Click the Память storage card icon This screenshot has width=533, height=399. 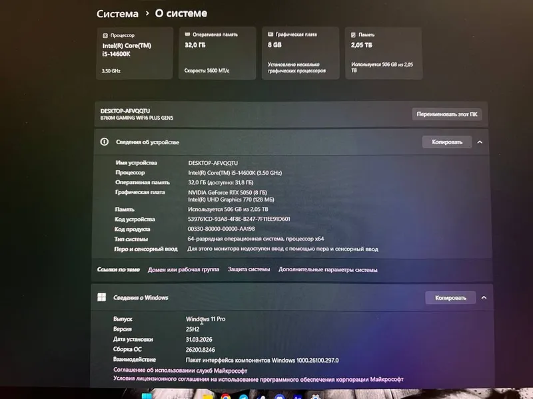pyautogui.click(x=353, y=35)
